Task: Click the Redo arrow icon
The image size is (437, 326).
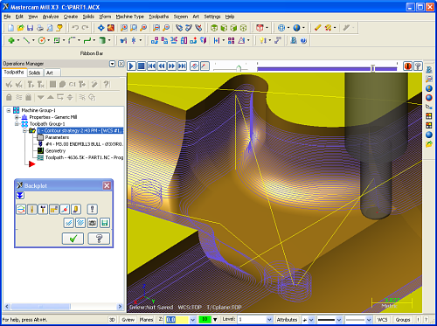Action: coord(85,28)
